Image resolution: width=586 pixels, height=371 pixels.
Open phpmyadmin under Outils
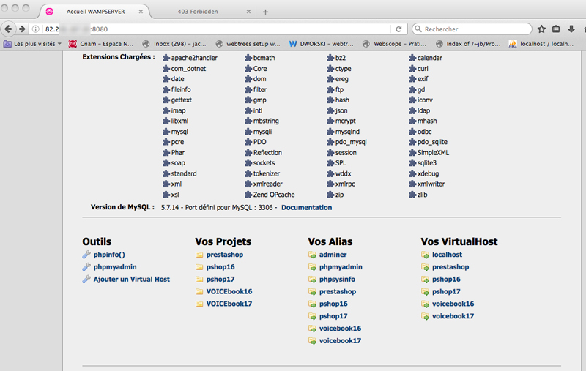(x=115, y=267)
